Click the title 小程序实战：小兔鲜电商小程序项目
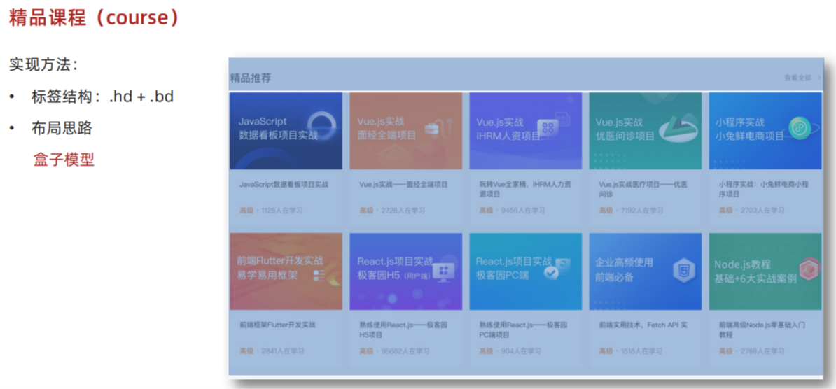 click(763, 189)
